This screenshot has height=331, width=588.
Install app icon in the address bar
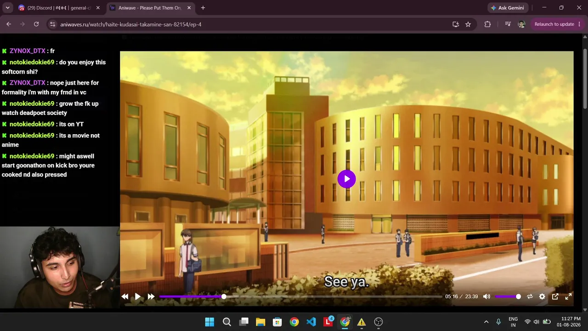point(456,24)
